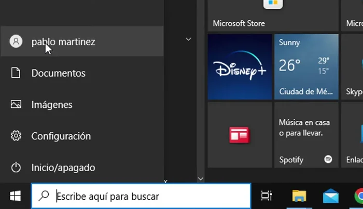Click the app list scroll-down arrow
Viewport: 363px width, 209px height.
coord(201,179)
